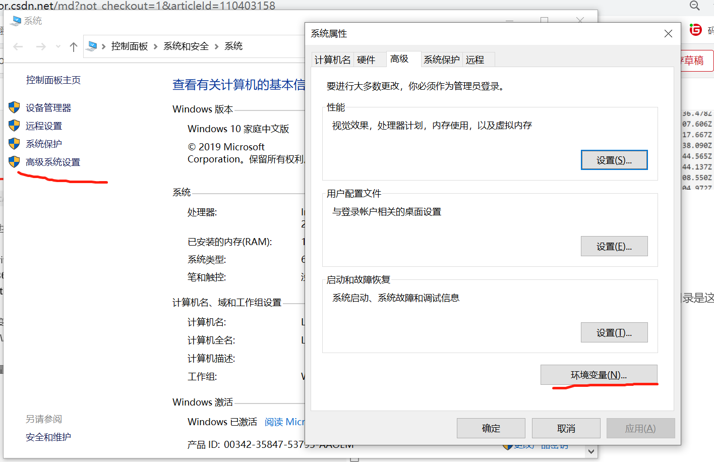714x462 pixels.
Task: Click the shield icon next to 系统保护 in sidebar
Action: coord(14,144)
